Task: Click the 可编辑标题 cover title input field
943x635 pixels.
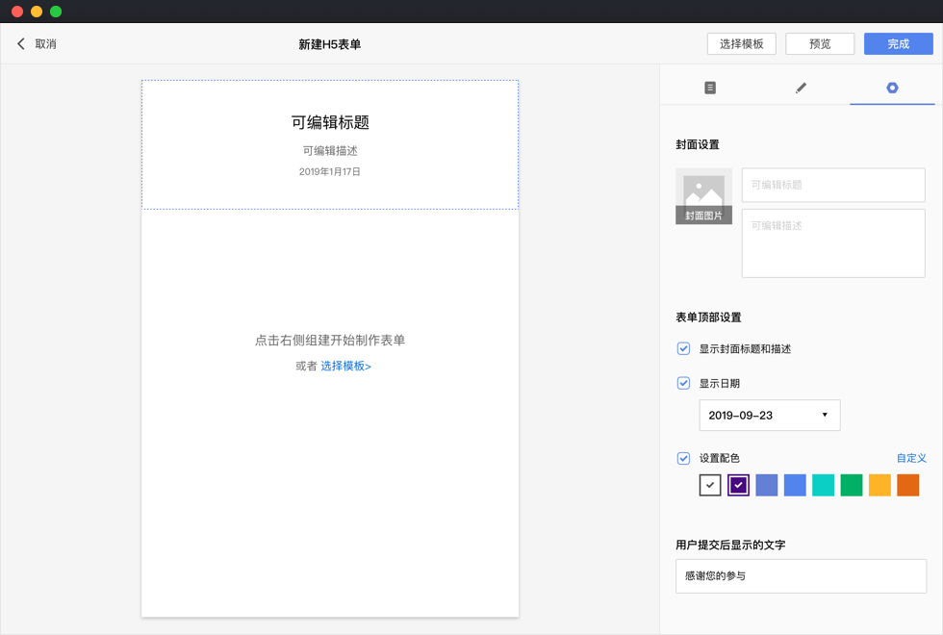Action: [x=832, y=185]
